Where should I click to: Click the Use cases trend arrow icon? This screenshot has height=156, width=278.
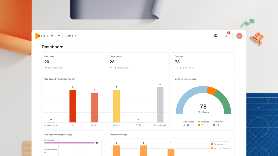46,68
